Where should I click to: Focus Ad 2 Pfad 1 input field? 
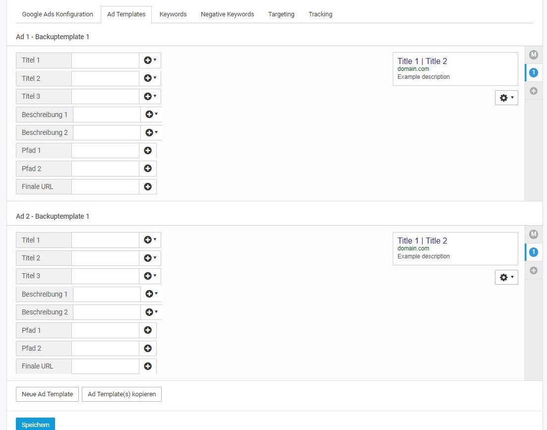[x=105, y=330]
